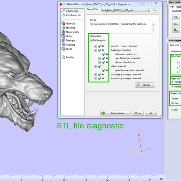This screenshot has height=181, width=181.
Task: Toggle the overlapping triangles detected checkbox
Action: [x=95, y=74]
